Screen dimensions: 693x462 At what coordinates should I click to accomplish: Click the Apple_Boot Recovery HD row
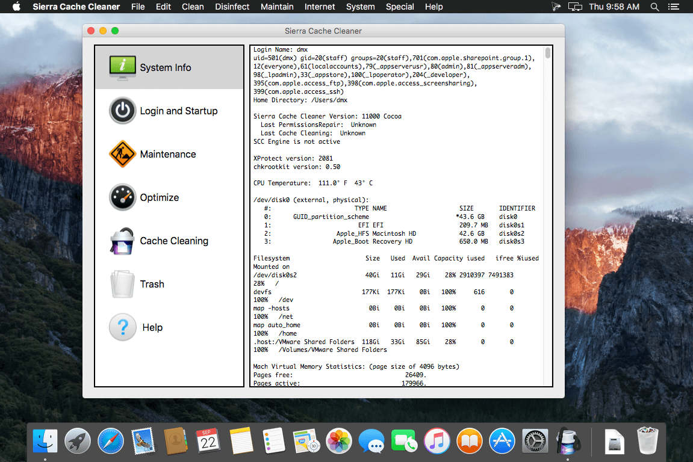click(x=394, y=242)
